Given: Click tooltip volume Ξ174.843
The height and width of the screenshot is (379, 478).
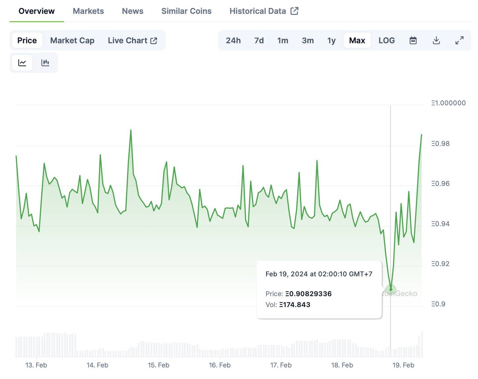Looking at the screenshot, I should [x=295, y=305].
